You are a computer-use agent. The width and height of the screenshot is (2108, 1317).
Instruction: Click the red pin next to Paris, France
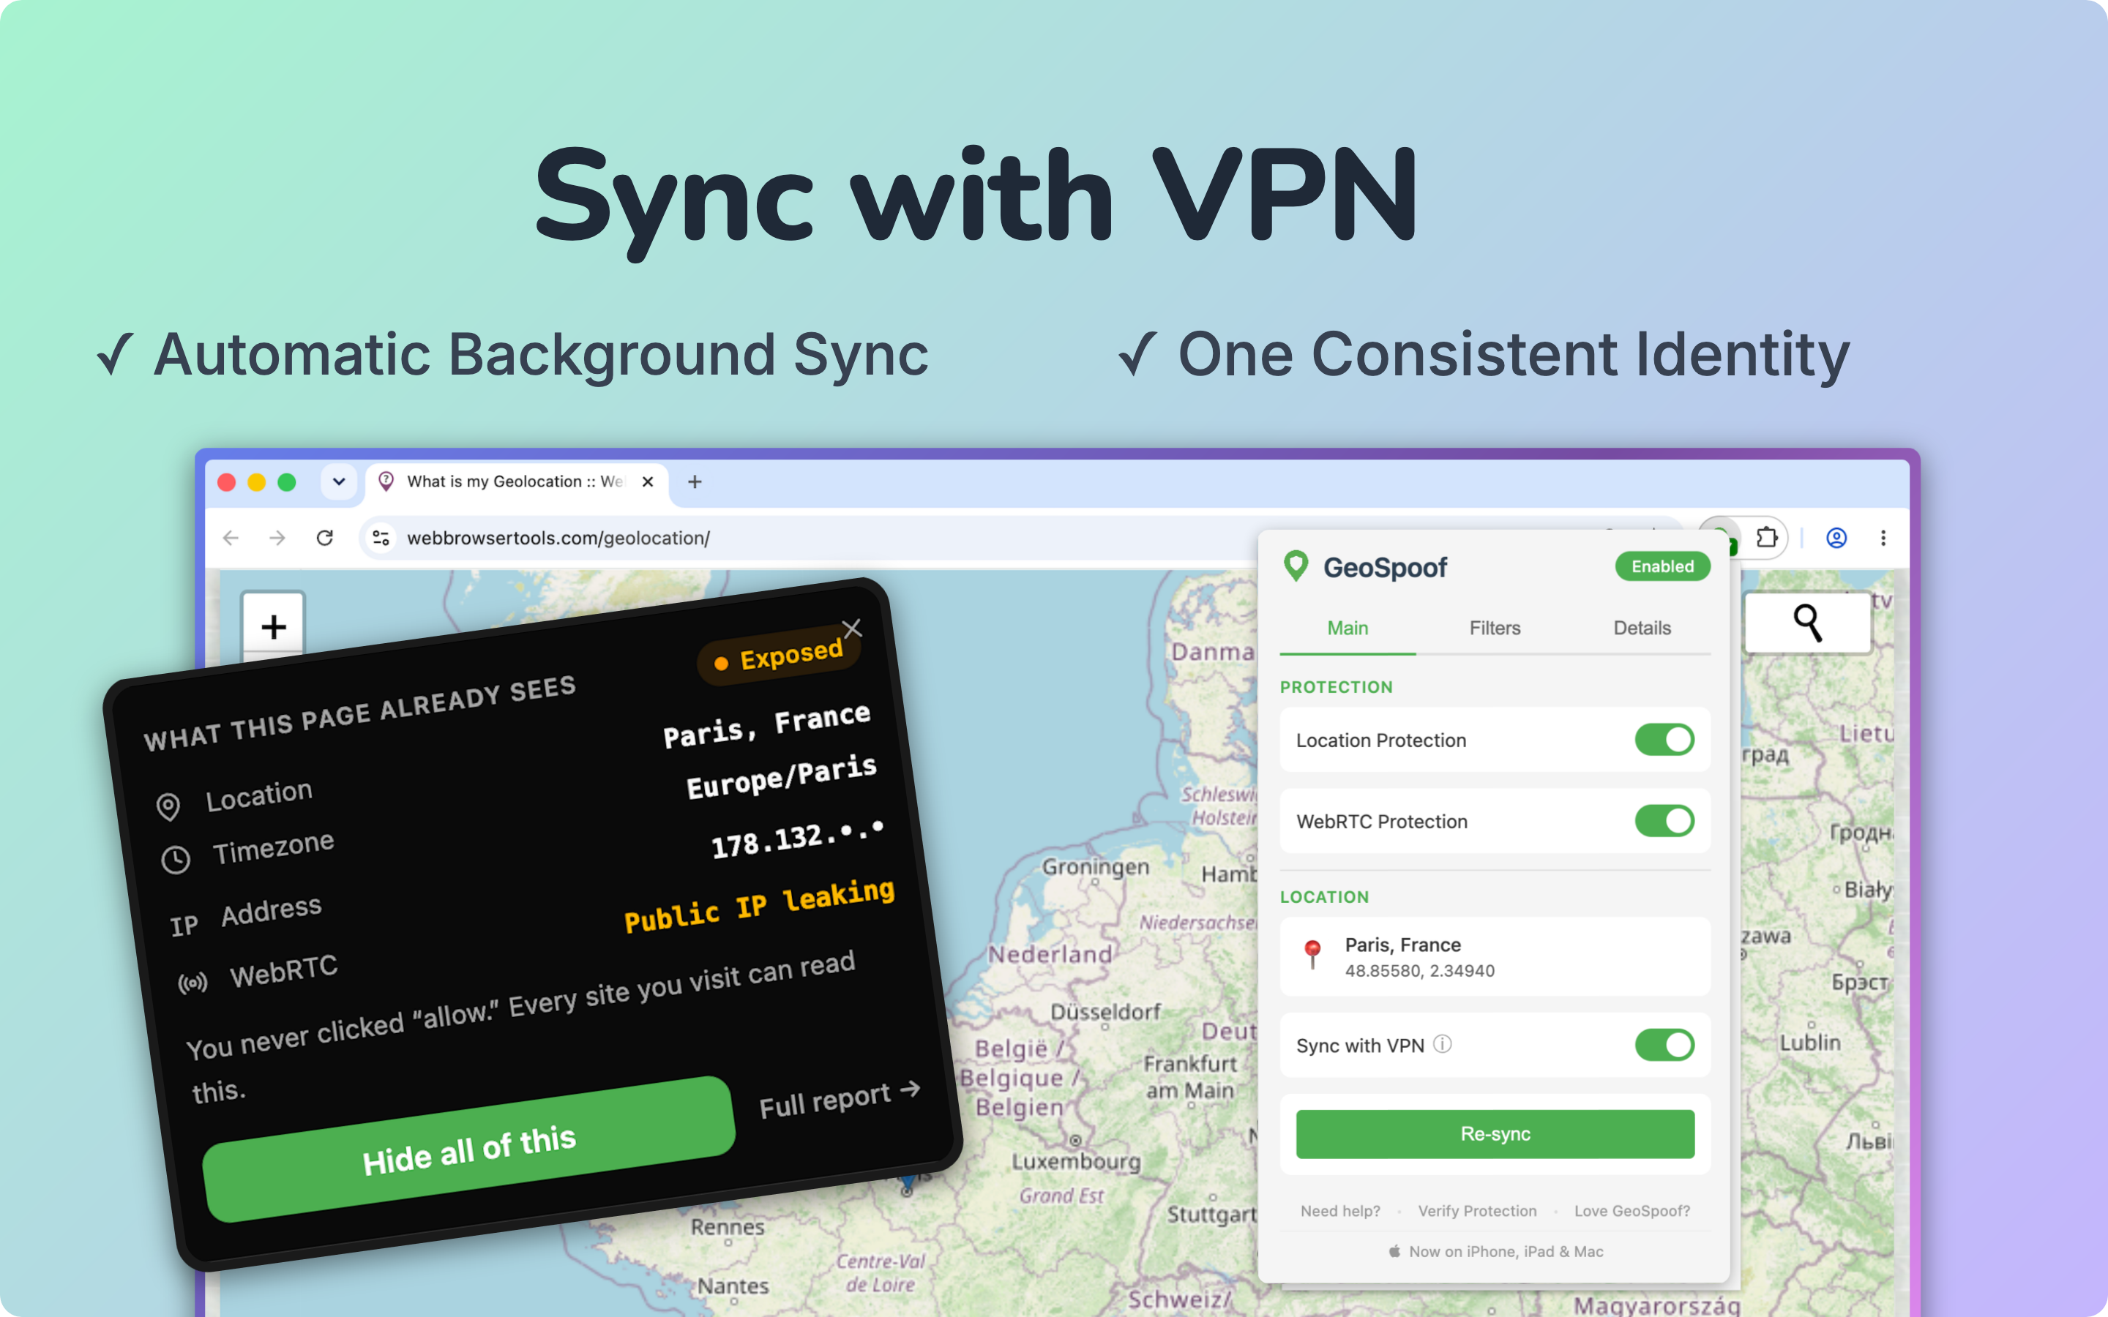(x=1312, y=955)
